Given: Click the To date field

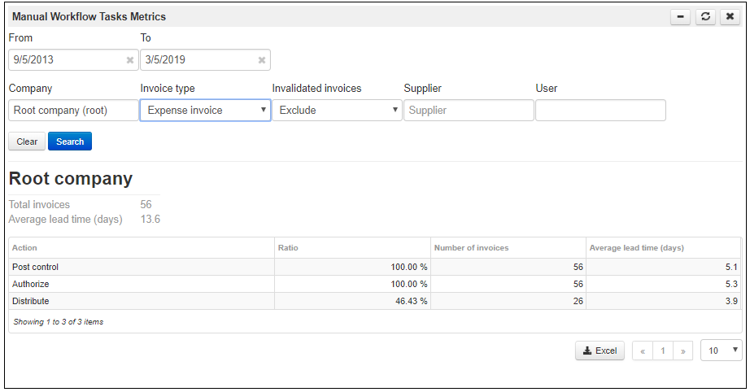Looking at the screenshot, I should tap(205, 59).
